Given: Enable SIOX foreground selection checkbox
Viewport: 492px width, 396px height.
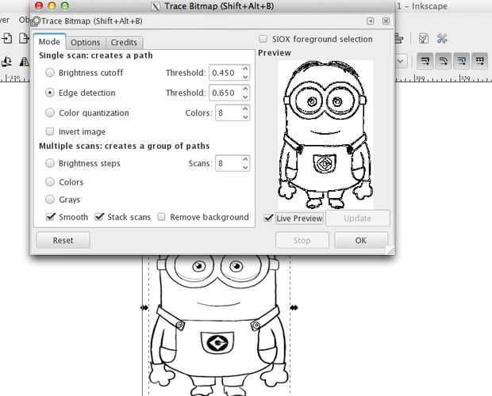Looking at the screenshot, I should tap(263, 39).
